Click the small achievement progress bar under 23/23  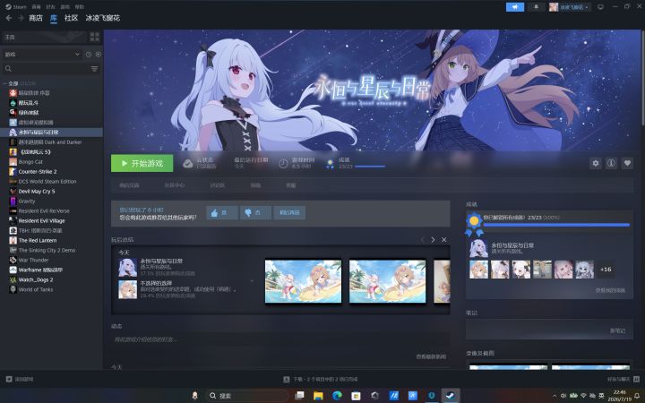pos(370,167)
